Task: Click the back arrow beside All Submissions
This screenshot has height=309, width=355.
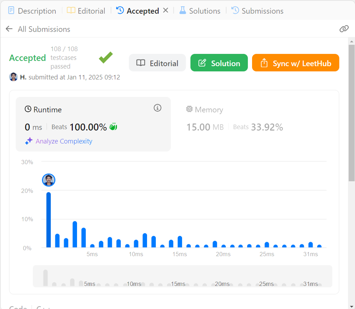Action: pos(9,29)
